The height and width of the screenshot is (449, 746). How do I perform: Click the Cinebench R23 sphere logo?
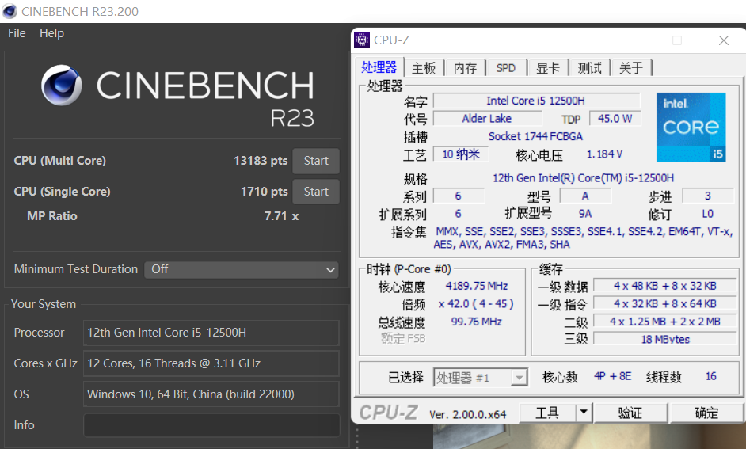click(x=61, y=86)
